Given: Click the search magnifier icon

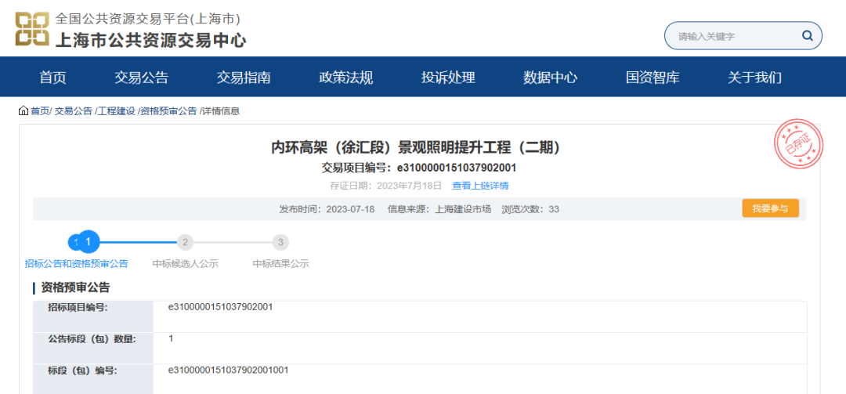Looking at the screenshot, I should click(807, 36).
